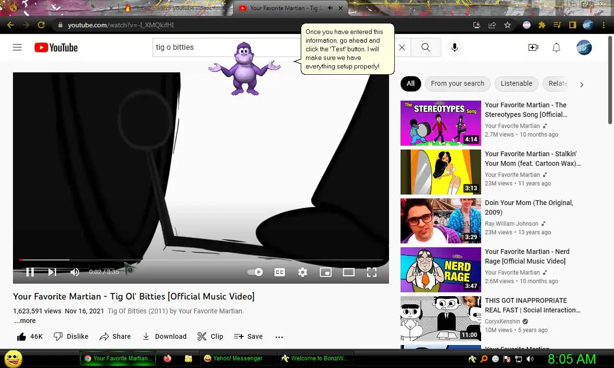Open the smiley Start button
Viewport: 614px width, 368px height.
click(x=13, y=358)
